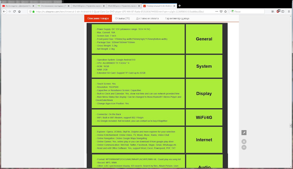Toggle the sidebar view
The image size is (293, 169).
283,11
